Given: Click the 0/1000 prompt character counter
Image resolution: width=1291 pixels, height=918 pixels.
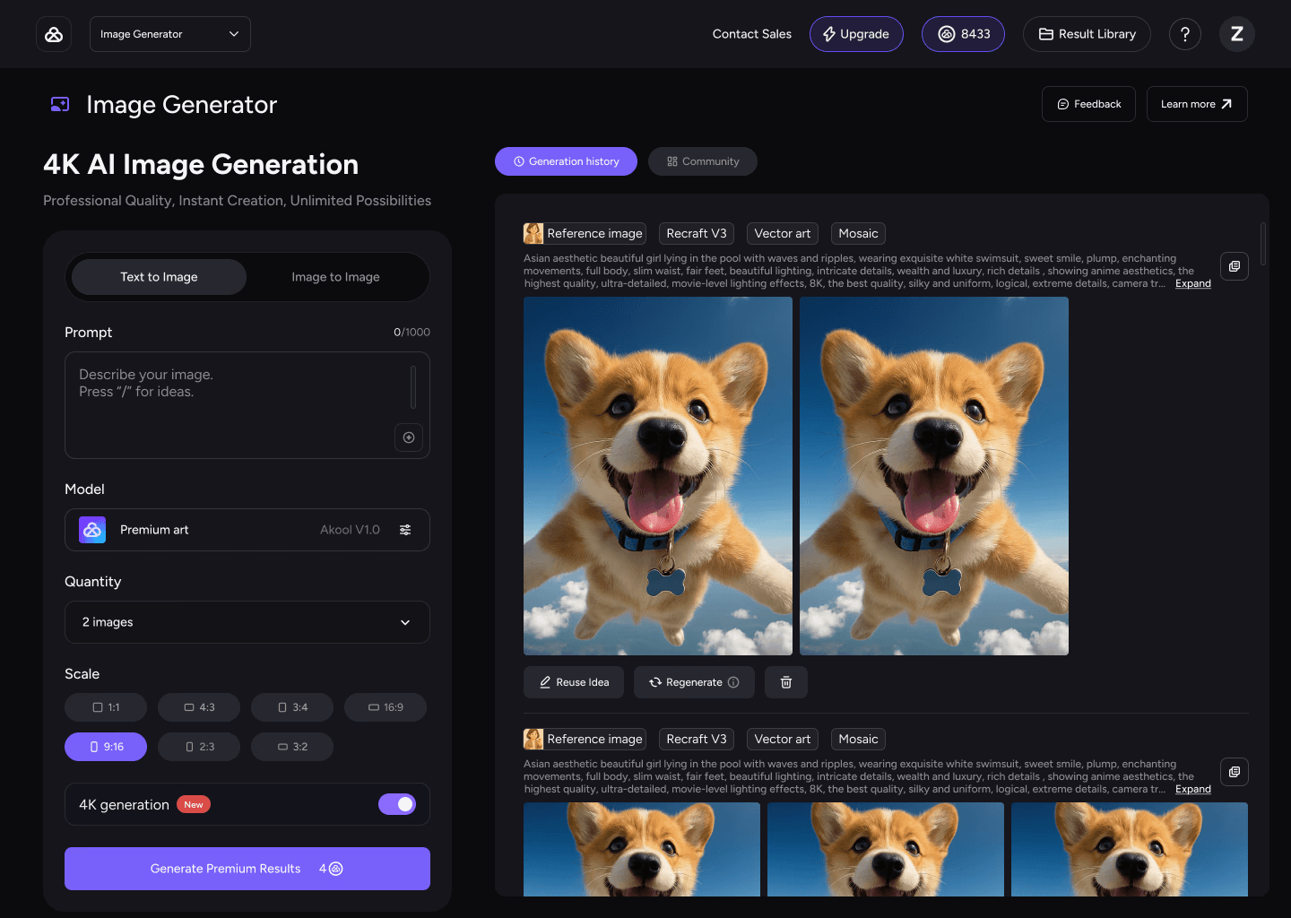Looking at the screenshot, I should click(412, 332).
